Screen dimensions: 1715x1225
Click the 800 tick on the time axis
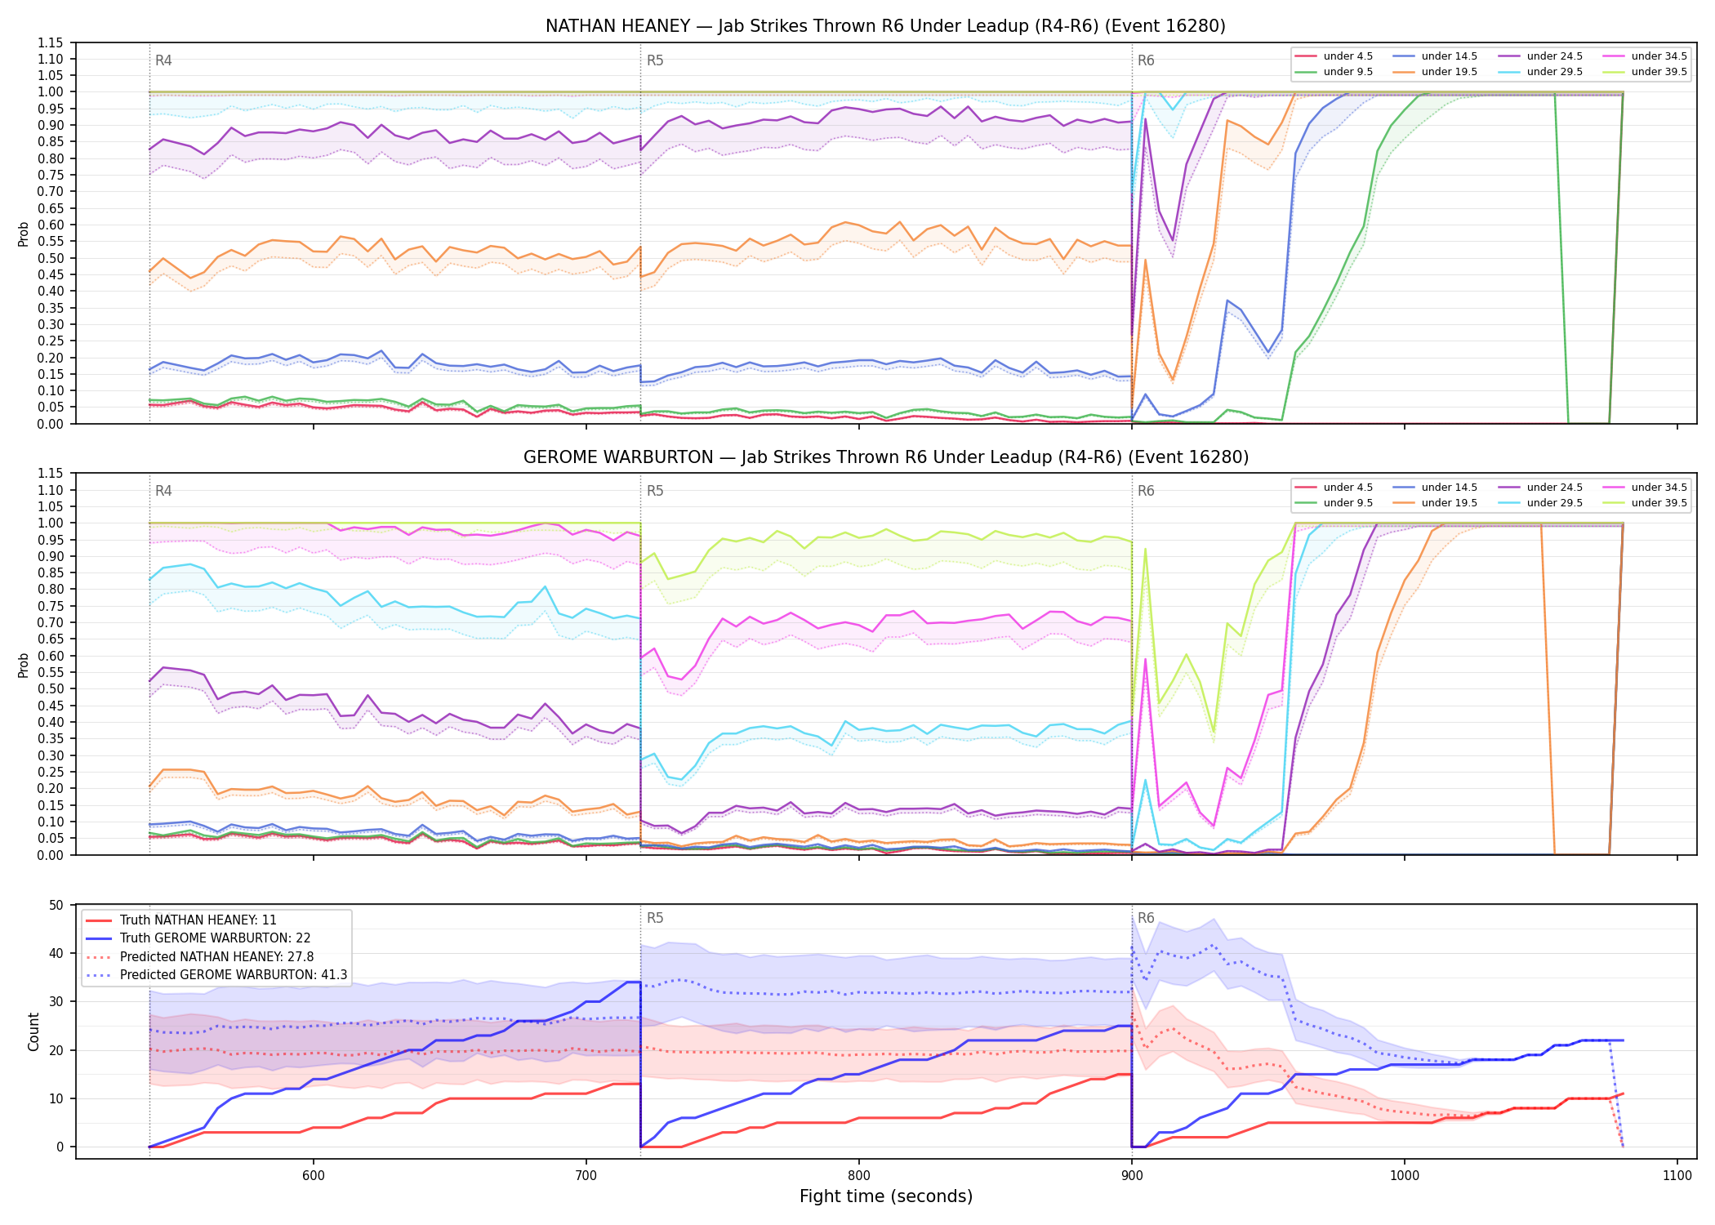(x=859, y=1175)
